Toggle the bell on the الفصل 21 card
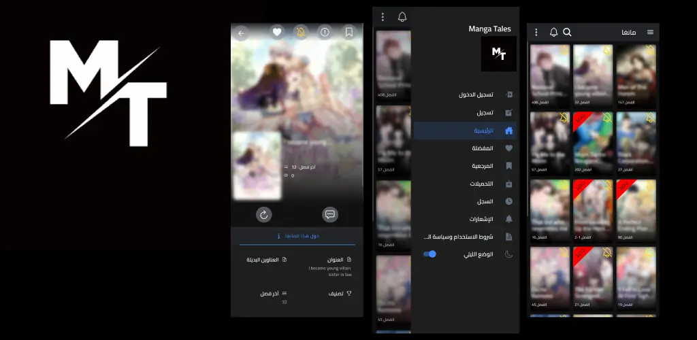The height and width of the screenshot is (340, 697). point(607,252)
